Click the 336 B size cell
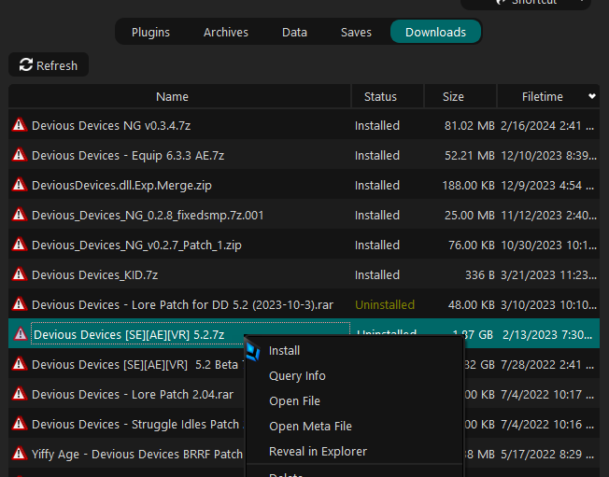The image size is (609, 477). [480, 274]
